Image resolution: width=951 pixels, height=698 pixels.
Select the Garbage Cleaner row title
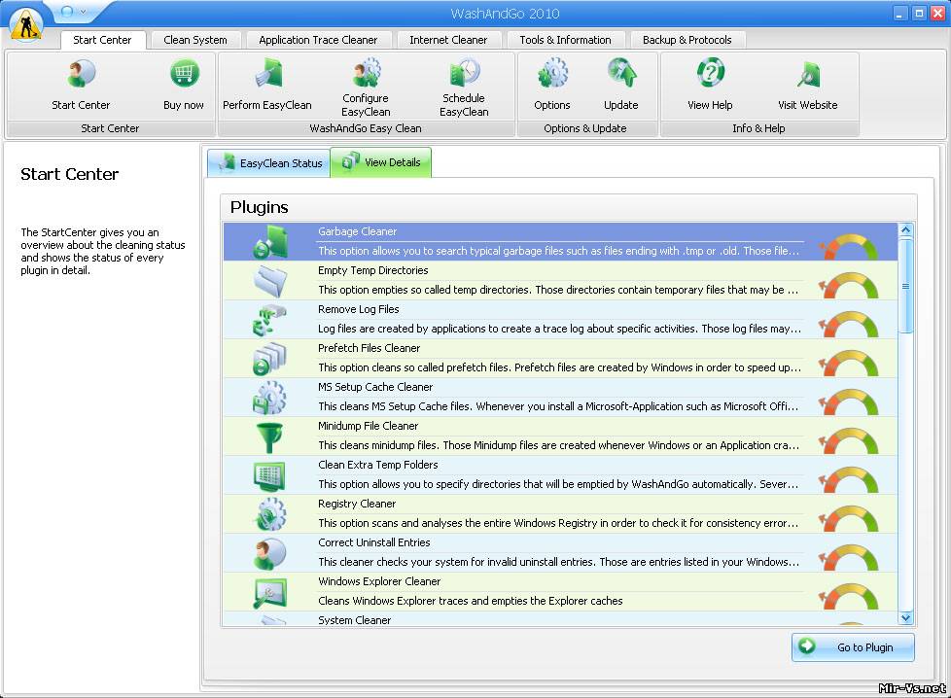coord(357,231)
